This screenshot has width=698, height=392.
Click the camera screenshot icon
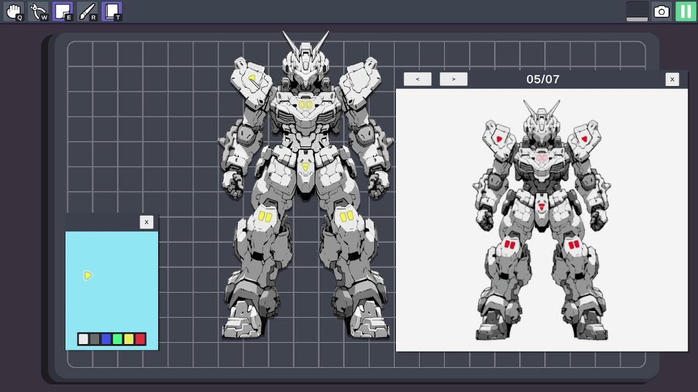tap(661, 11)
